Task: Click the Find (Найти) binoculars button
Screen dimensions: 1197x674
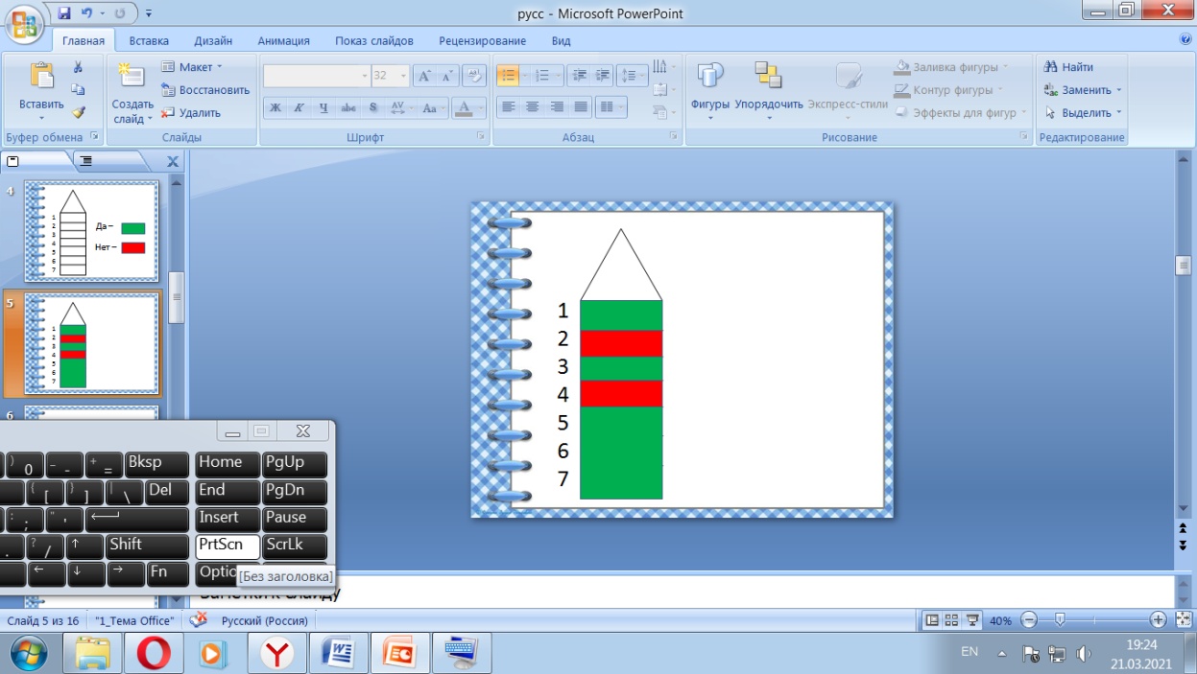Action: [1068, 67]
